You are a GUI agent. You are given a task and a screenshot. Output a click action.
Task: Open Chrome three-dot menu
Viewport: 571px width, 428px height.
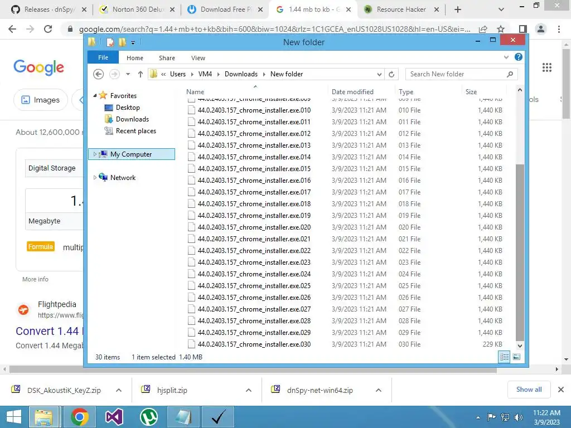click(559, 29)
